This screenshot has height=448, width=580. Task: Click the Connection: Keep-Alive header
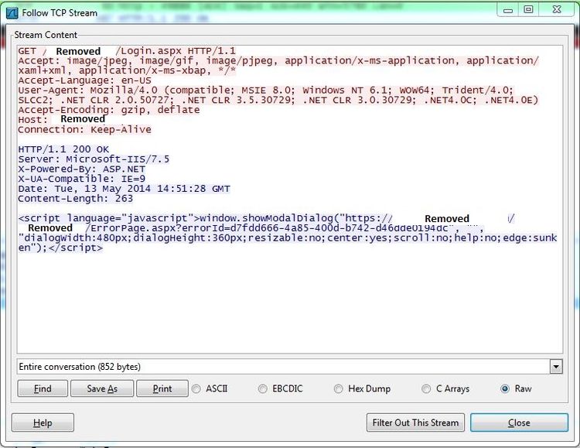tap(85, 129)
